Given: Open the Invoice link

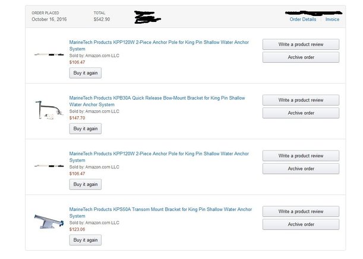Looking at the screenshot, I should click(332, 20).
